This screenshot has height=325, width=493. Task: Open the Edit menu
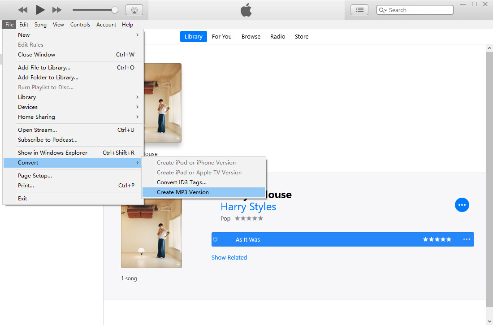click(24, 25)
